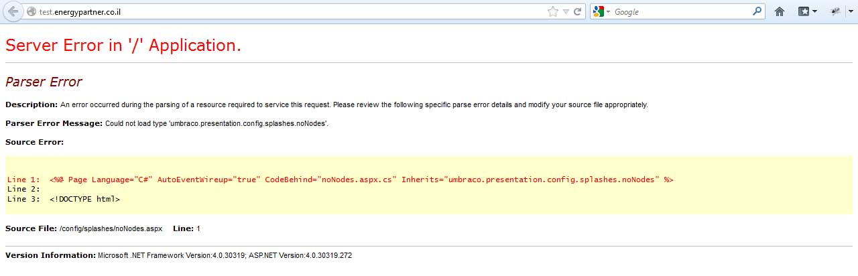Click the bug-shaped add-on toolbar icon
The height and width of the screenshot is (276, 858).
(x=835, y=11)
